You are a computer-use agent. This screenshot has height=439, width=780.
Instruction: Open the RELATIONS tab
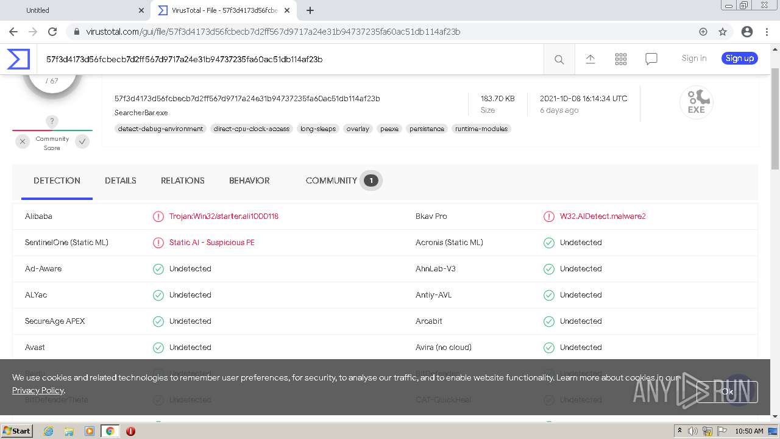[183, 180]
